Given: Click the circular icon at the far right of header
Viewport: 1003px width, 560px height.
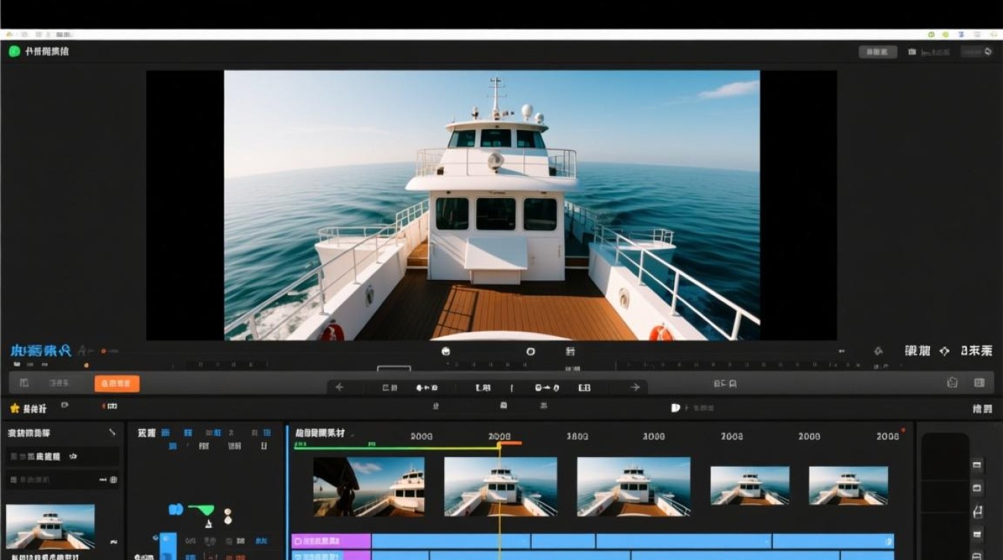Looking at the screenshot, I should coord(988,52).
